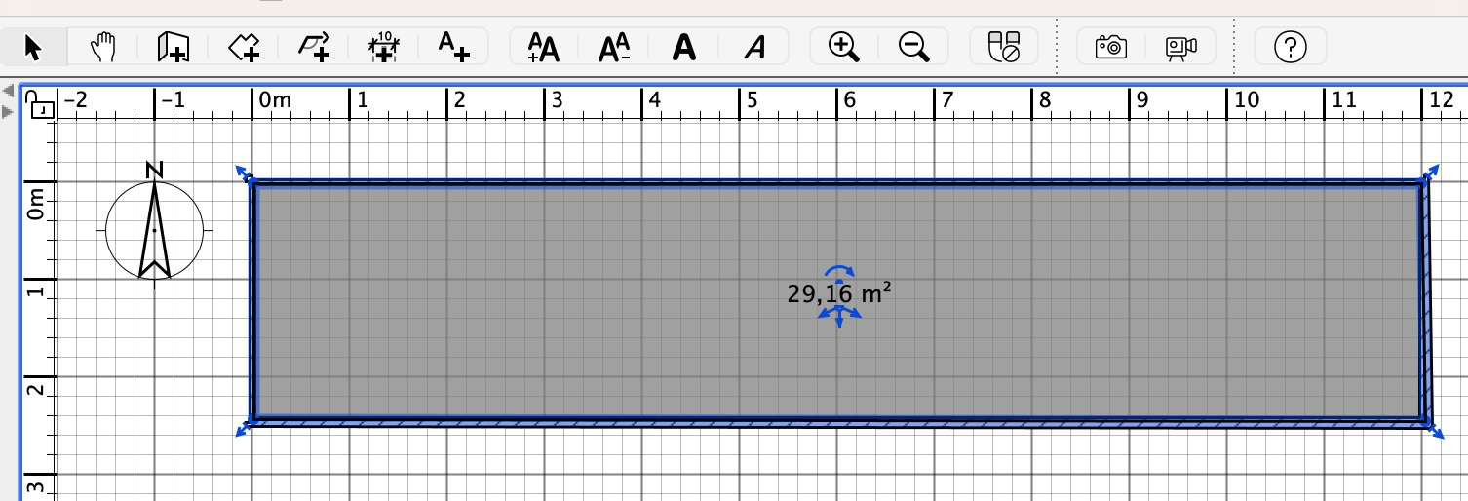The height and width of the screenshot is (501, 1468).
Task: Select the Create rooms tool
Action: click(243, 46)
